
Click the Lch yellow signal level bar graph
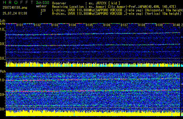point(93,64)
